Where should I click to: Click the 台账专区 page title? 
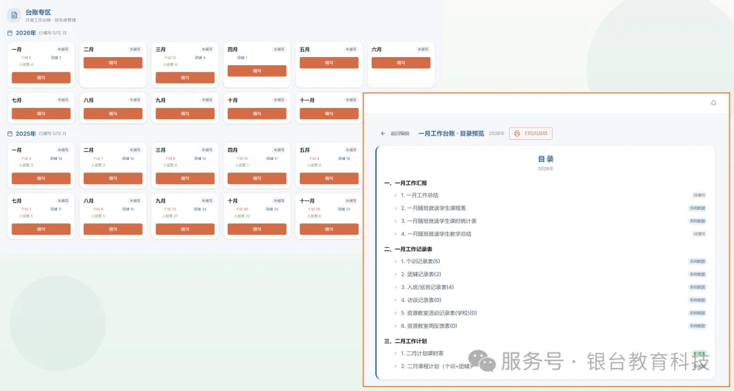[38, 12]
